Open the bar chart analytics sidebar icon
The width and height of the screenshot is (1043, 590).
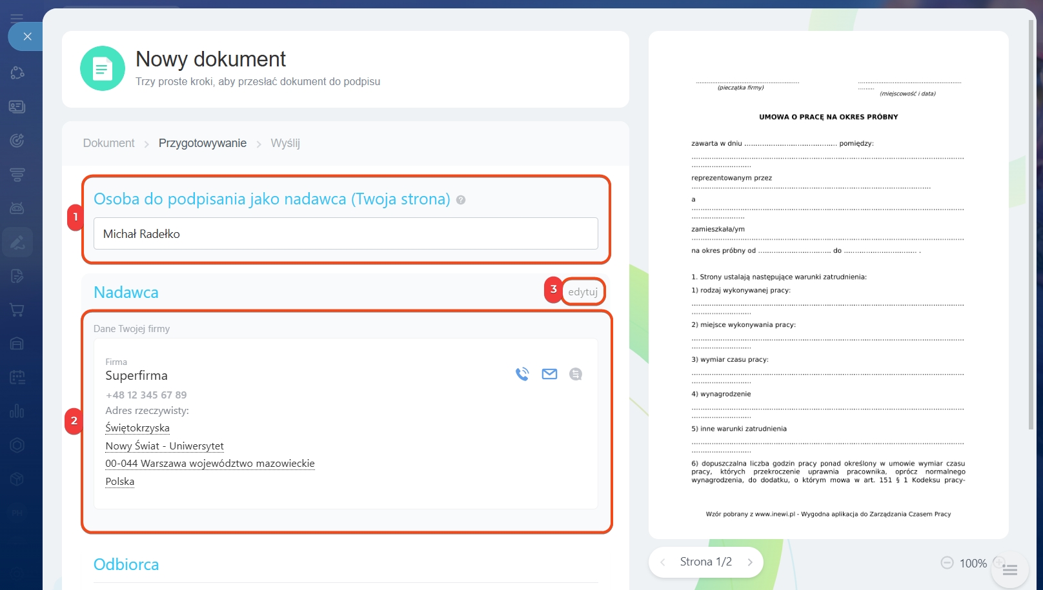[17, 411]
